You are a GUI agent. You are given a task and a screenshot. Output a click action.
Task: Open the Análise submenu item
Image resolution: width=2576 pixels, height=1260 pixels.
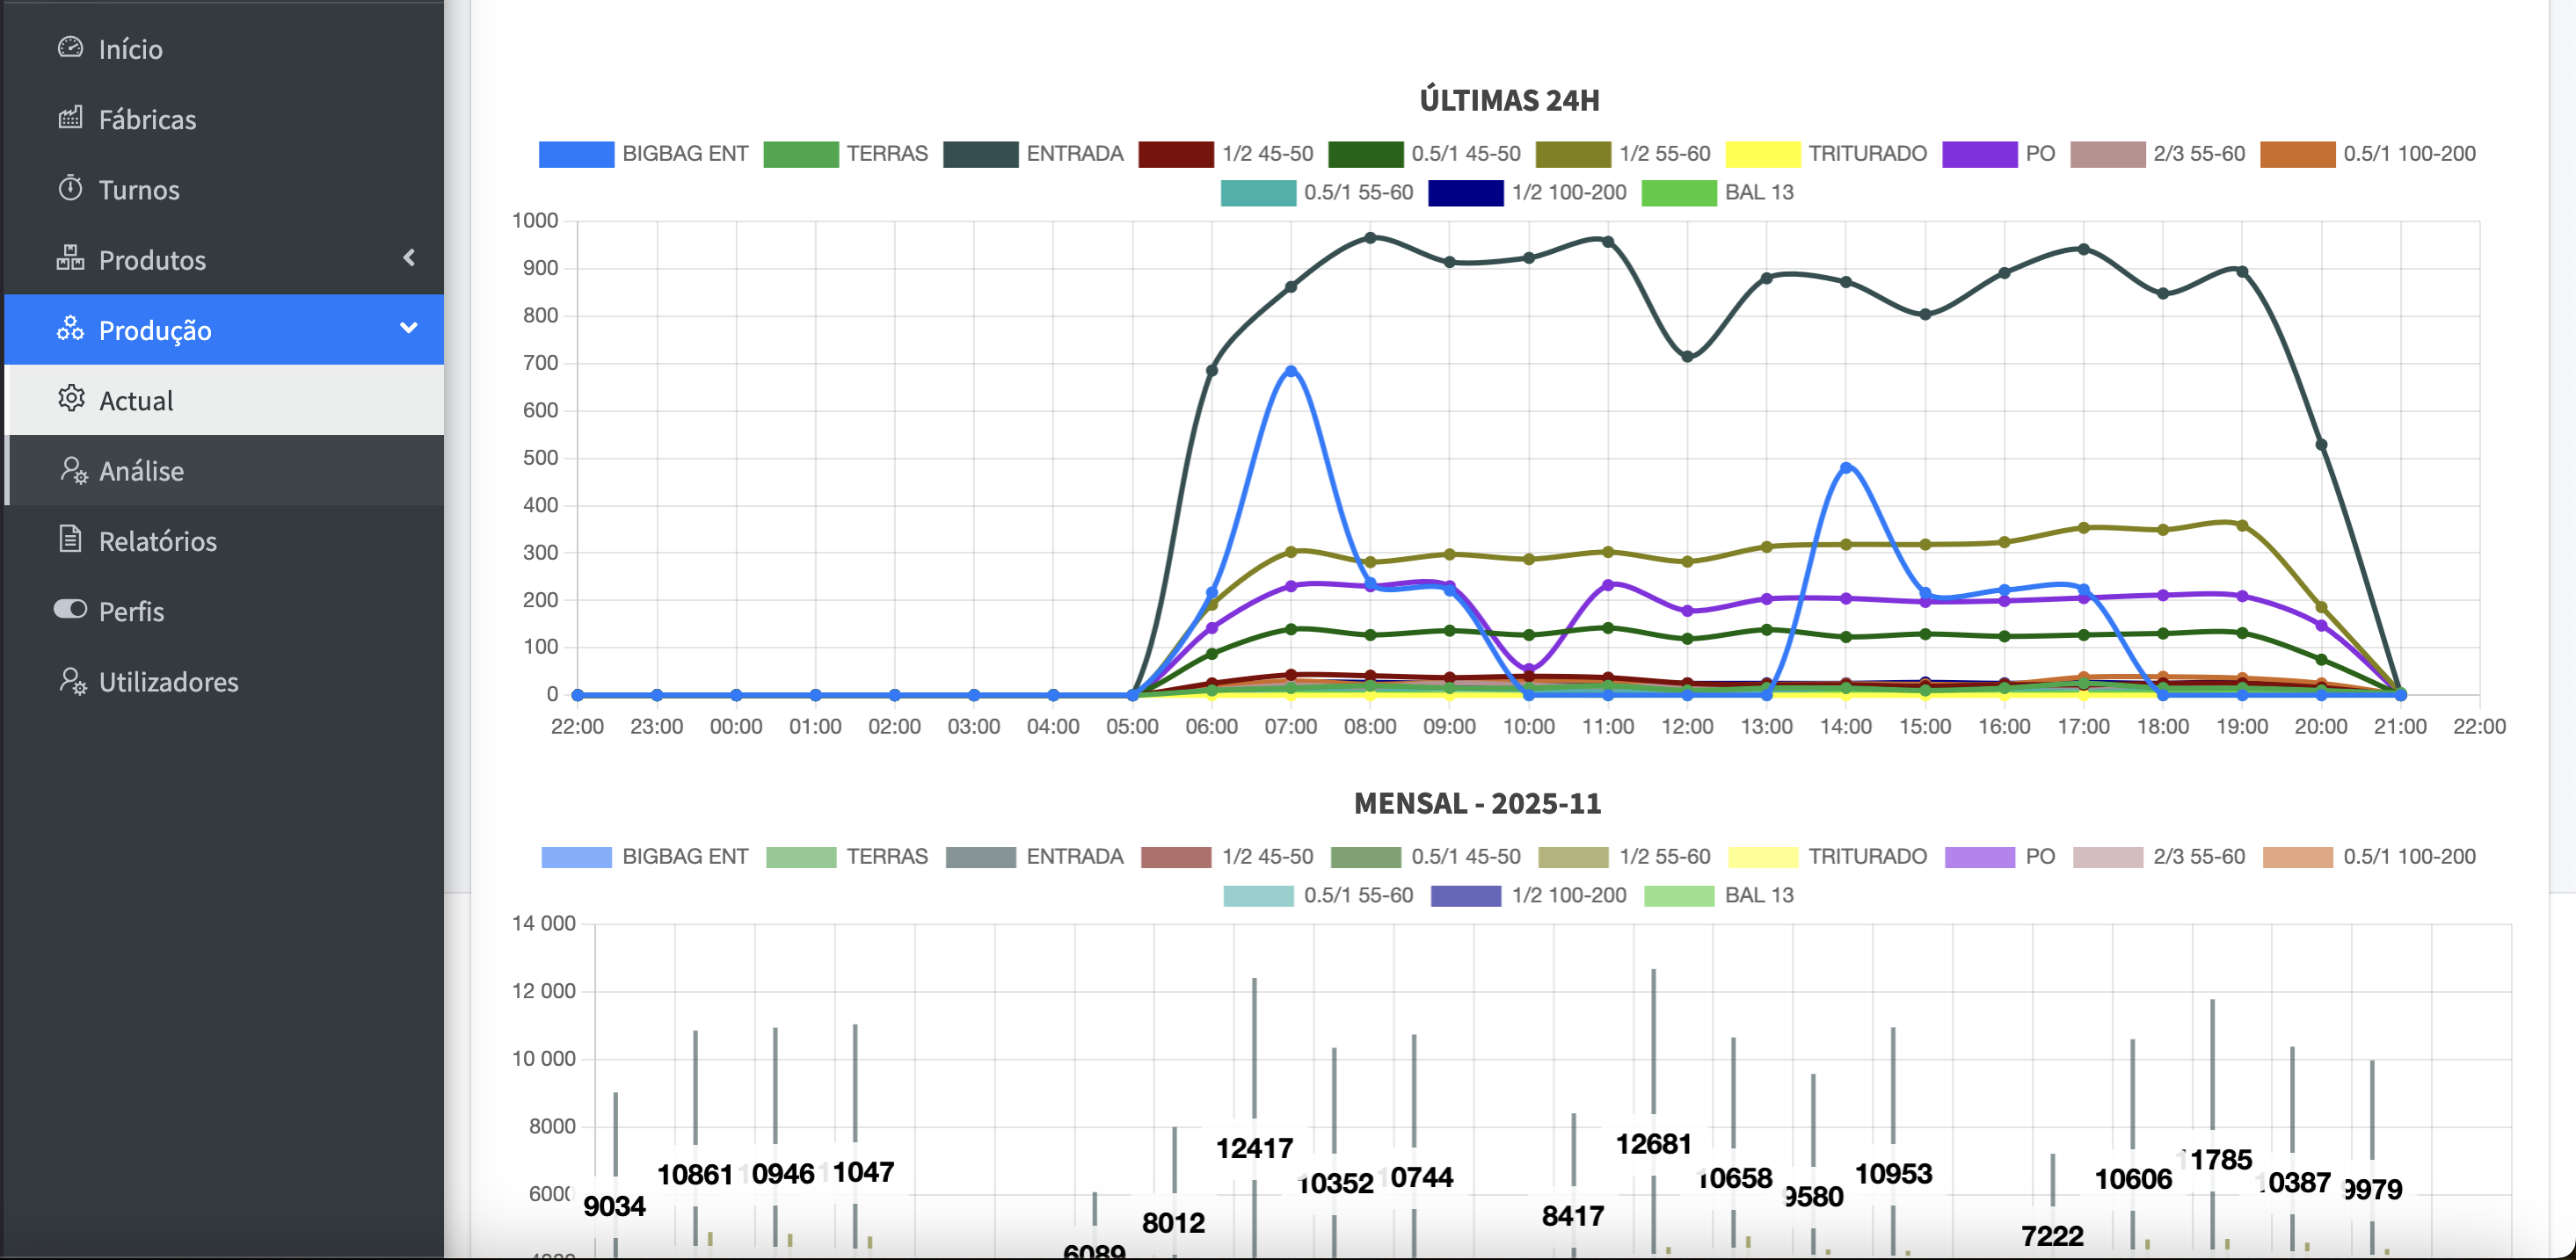[x=141, y=471]
